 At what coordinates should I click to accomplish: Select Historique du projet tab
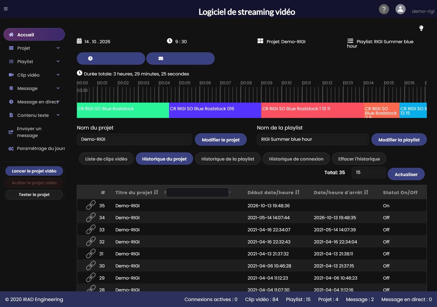click(x=164, y=159)
